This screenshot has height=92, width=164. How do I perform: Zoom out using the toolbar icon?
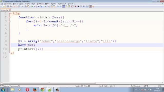pyautogui.click(x=48, y=6)
